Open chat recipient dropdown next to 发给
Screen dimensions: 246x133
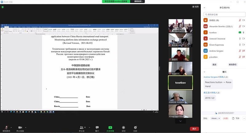(215, 118)
